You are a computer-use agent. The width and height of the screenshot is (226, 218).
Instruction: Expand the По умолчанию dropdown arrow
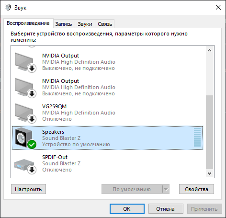[x=166, y=189]
